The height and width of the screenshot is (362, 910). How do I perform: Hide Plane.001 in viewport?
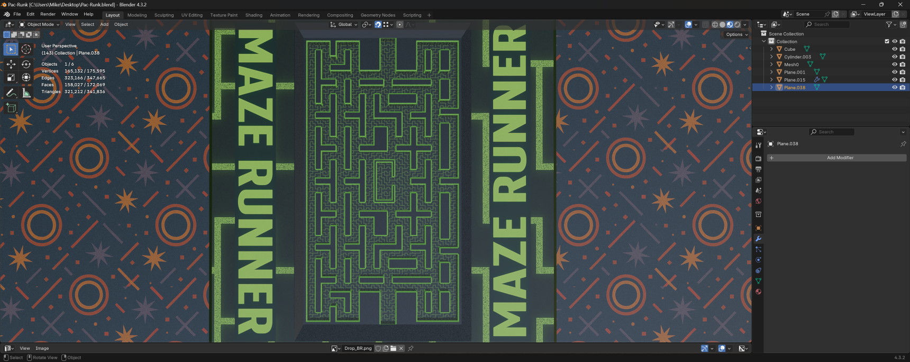tap(895, 72)
